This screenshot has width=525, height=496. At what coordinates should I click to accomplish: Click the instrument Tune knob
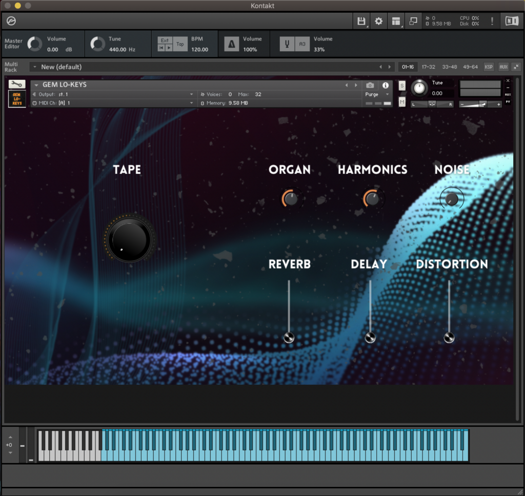pyautogui.click(x=419, y=88)
